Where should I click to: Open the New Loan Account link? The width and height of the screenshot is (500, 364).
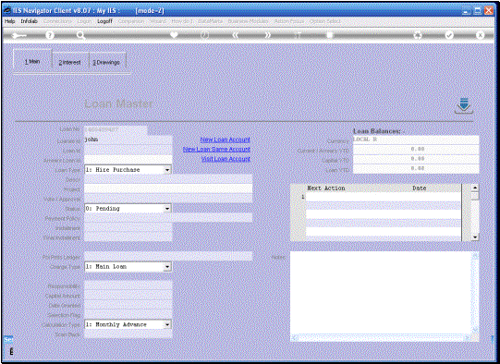click(x=226, y=140)
